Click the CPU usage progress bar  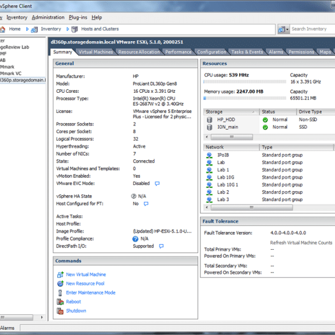coord(245,82)
